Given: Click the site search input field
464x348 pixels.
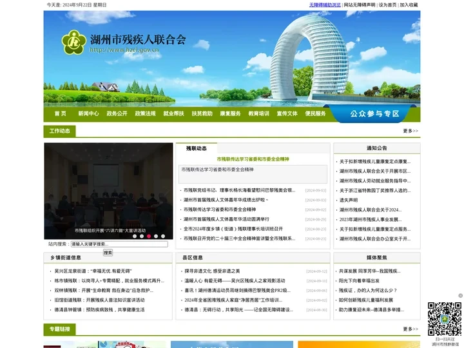Looking at the screenshot, I should point(119,244).
